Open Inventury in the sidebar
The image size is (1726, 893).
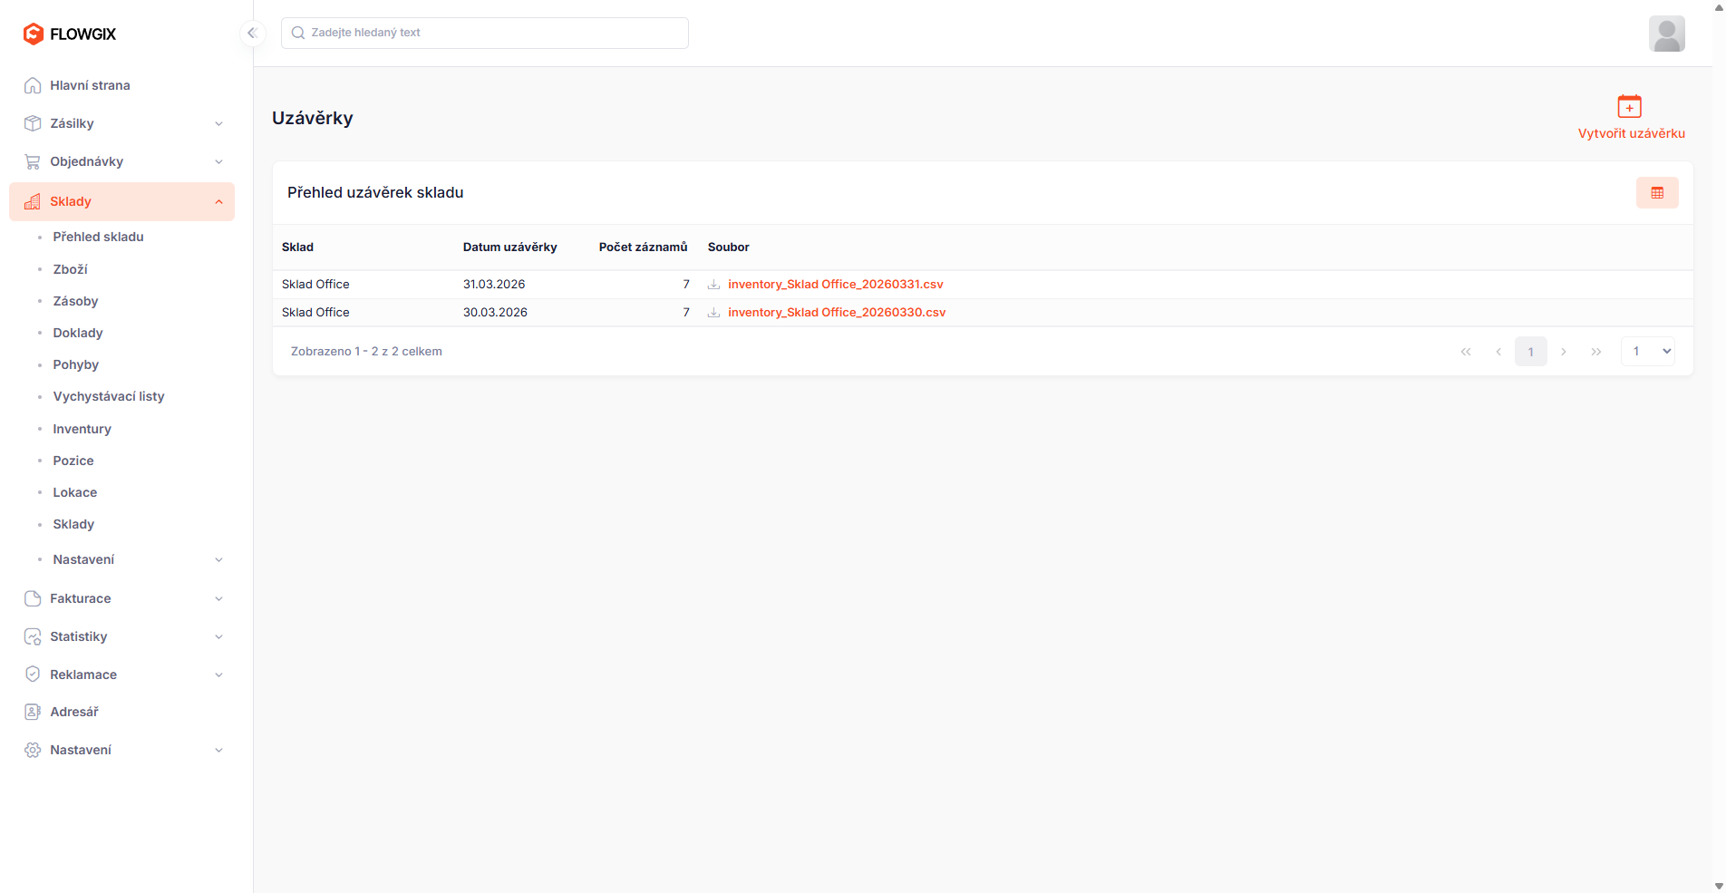(82, 429)
